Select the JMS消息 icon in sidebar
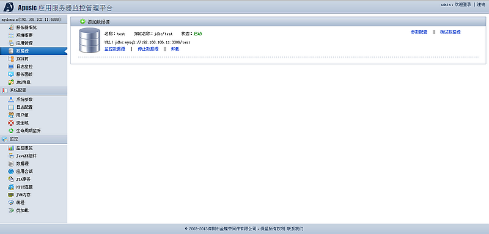The height and width of the screenshot is (234, 489). coord(11,82)
